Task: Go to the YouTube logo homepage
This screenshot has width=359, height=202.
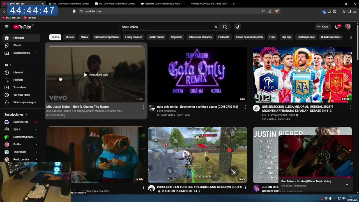Action: click(22, 27)
